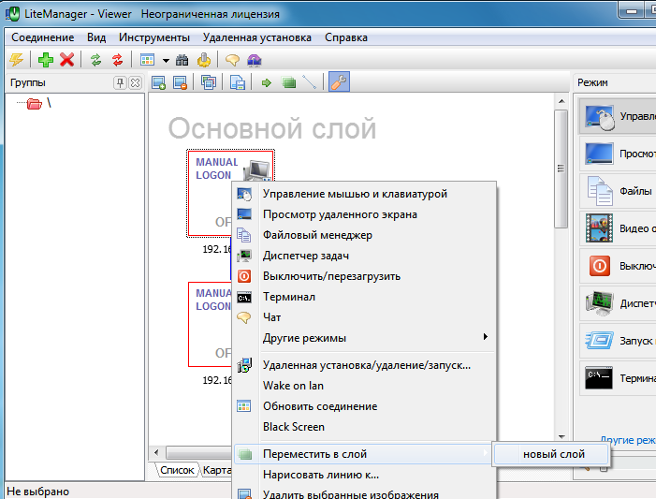Viewport: 656px width, 499px height.
Task: Open the Соединение menu
Action: (x=43, y=37)
